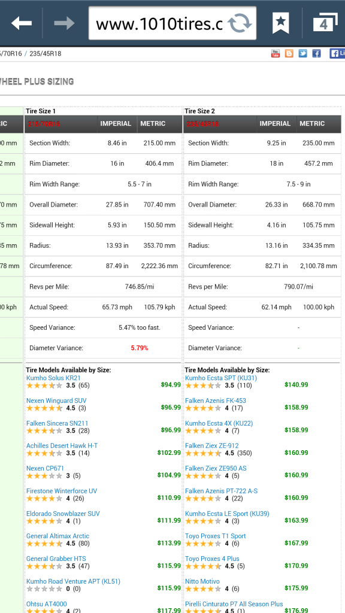Click the red 215/70R16 size header
Image resolution: width=345 pixels, height=613 pixels.
tap(44, 124)
